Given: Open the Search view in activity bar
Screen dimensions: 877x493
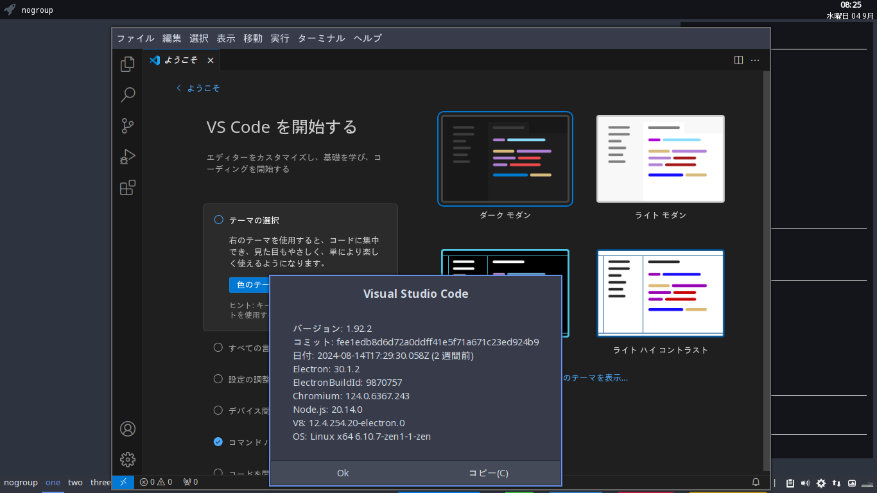Looking at the screenshot, I should click(x=128, y=95).
